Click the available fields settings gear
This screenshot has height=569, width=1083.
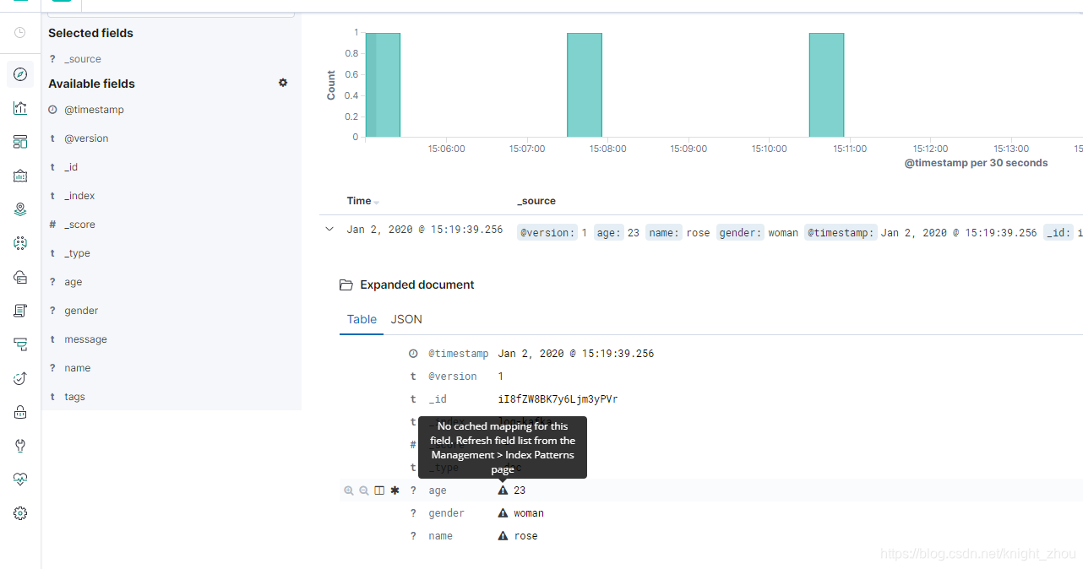click(283, 83)
